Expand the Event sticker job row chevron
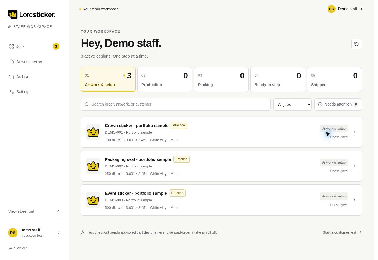The height and width of the screenshot is (260, 378). (x=354, y=200)
